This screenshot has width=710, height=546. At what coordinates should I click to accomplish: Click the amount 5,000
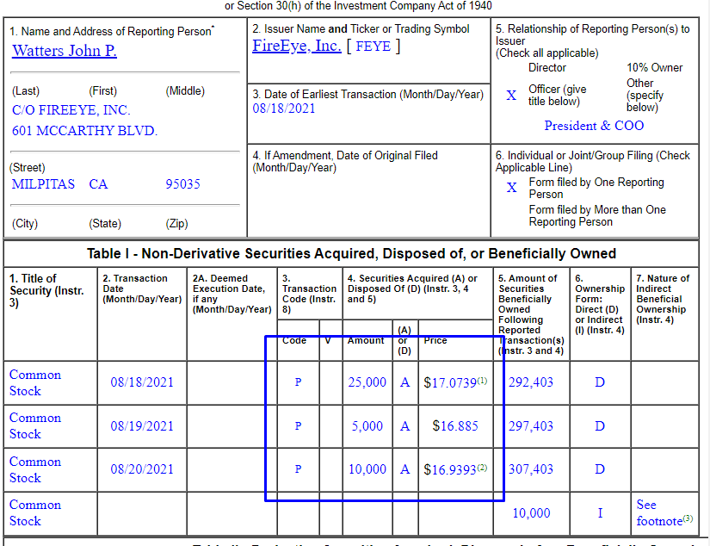point(367,426)
